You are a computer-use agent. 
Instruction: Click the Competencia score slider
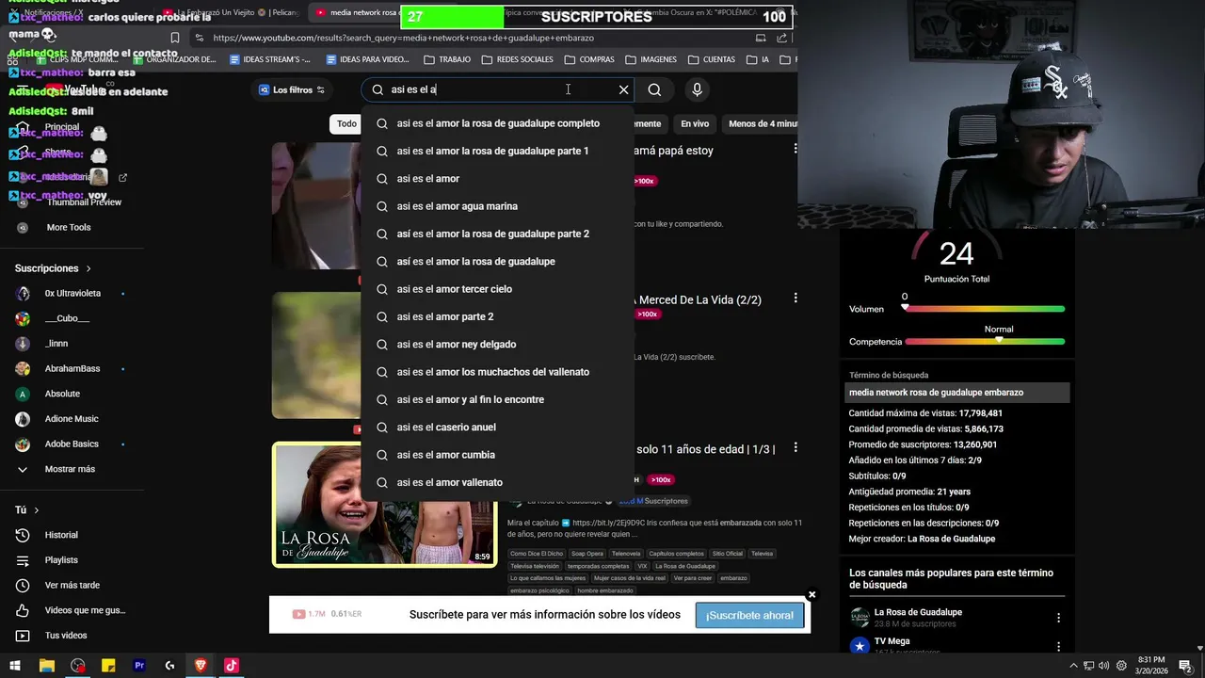point(985,341)
